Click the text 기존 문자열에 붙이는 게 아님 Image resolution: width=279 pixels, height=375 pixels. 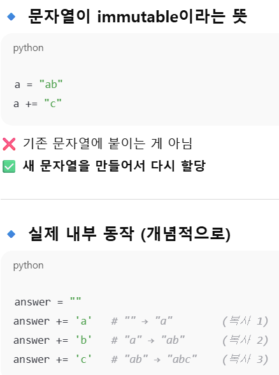[x=108, y=143]
